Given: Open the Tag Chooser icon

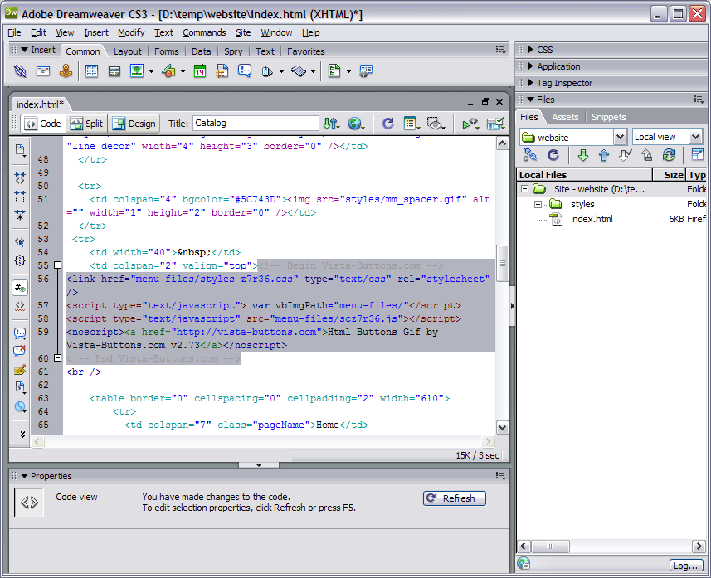Looking at the screenshot, I should click(366, 71).
